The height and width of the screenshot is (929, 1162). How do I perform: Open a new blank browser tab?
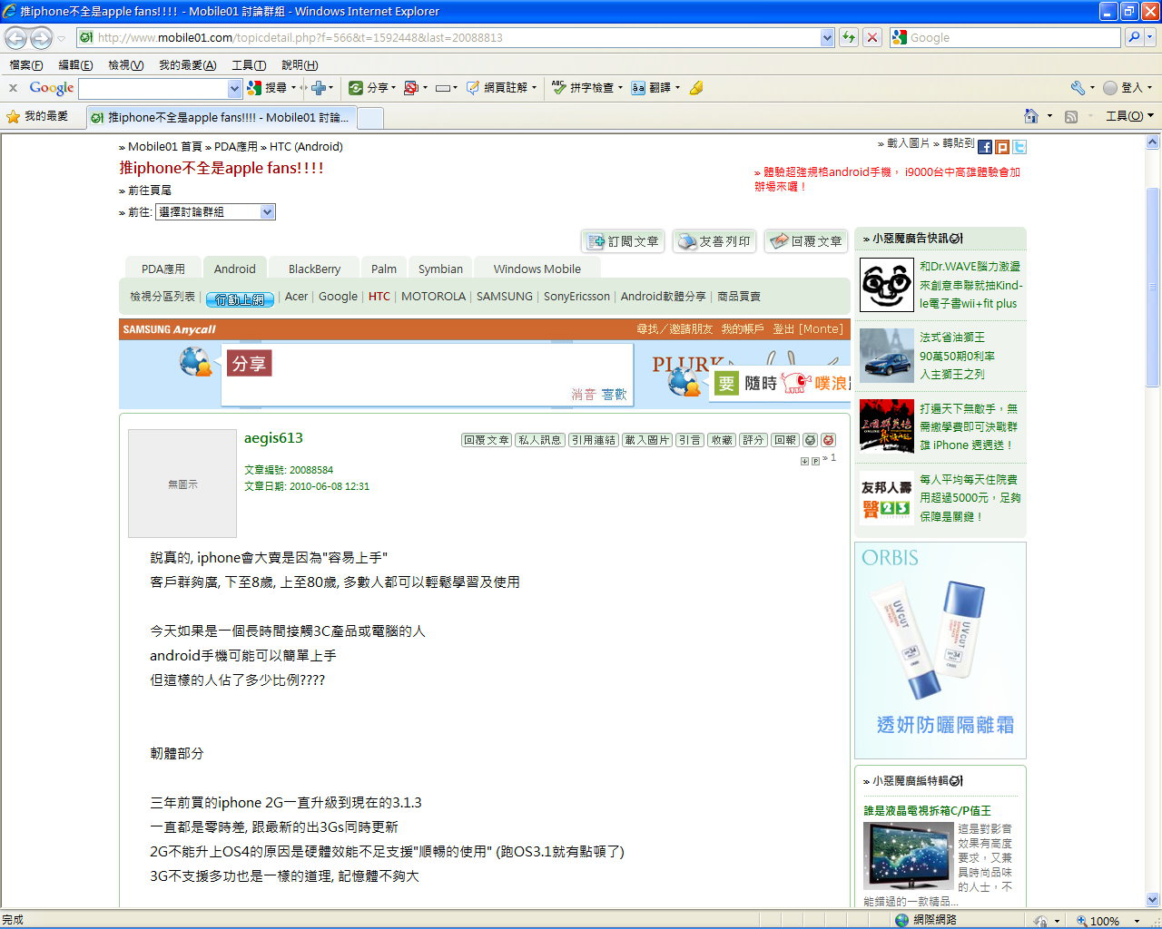(x=370, y=117)
